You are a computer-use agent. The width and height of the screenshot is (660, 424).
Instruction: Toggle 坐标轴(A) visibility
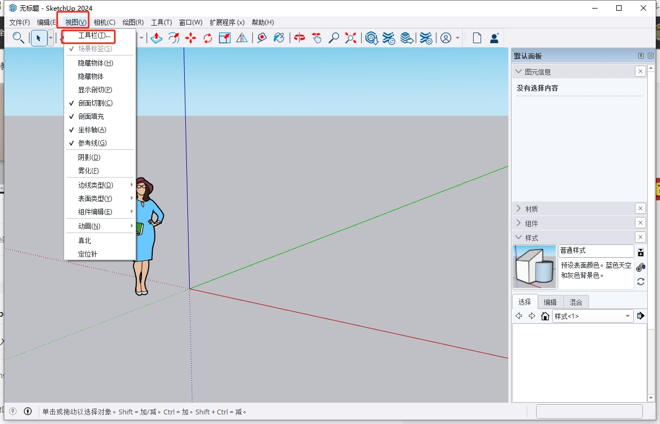tap(100, 130)
